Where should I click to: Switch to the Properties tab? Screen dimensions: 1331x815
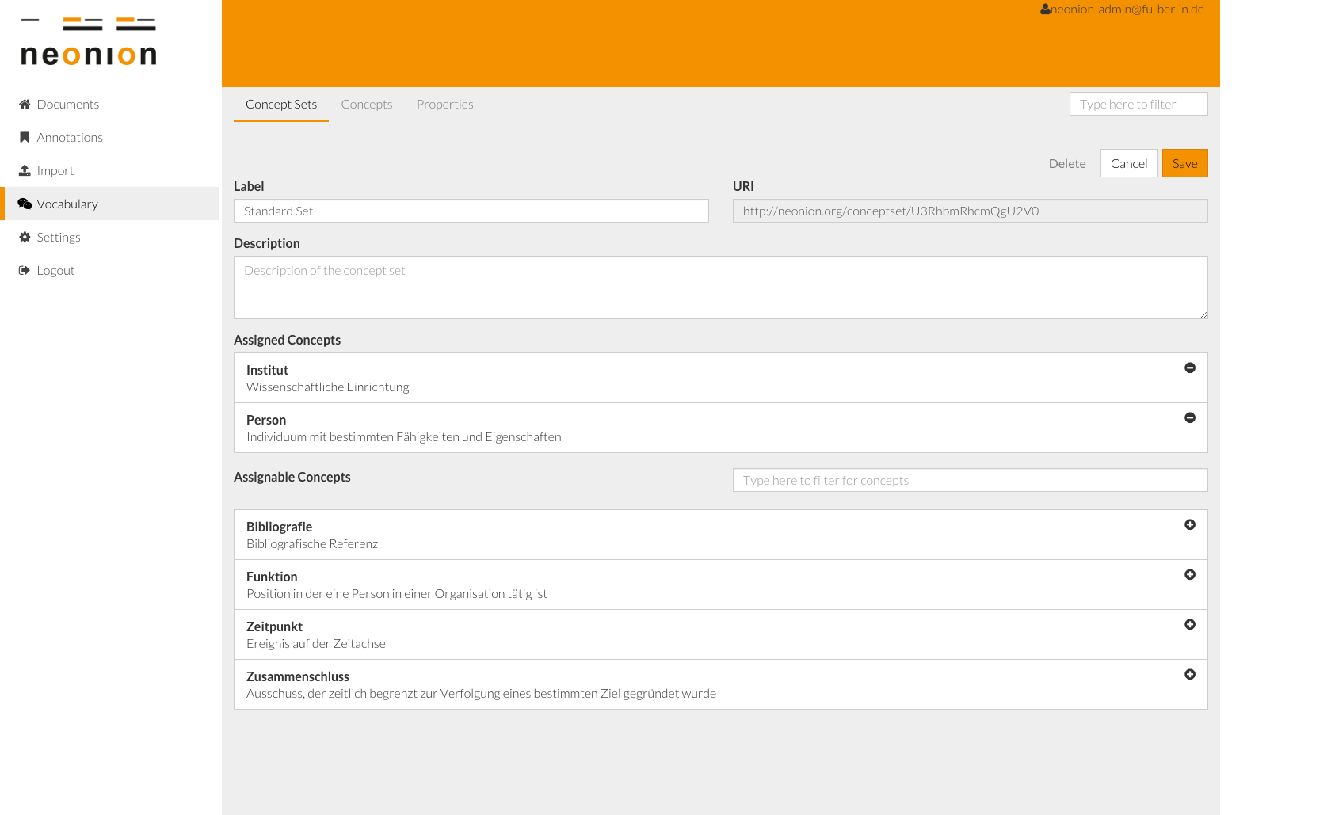pyautogui.click(x=445, y=105)
